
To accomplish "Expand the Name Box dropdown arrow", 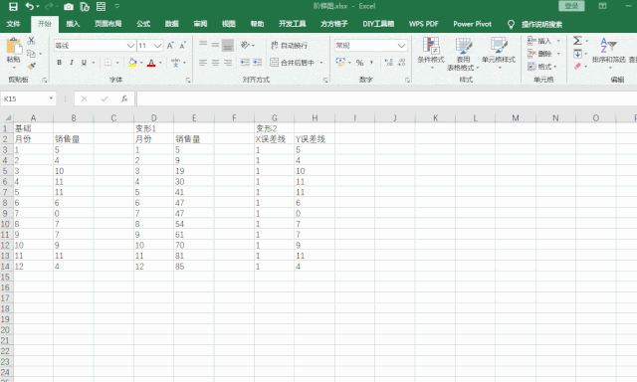I will 51,98.
